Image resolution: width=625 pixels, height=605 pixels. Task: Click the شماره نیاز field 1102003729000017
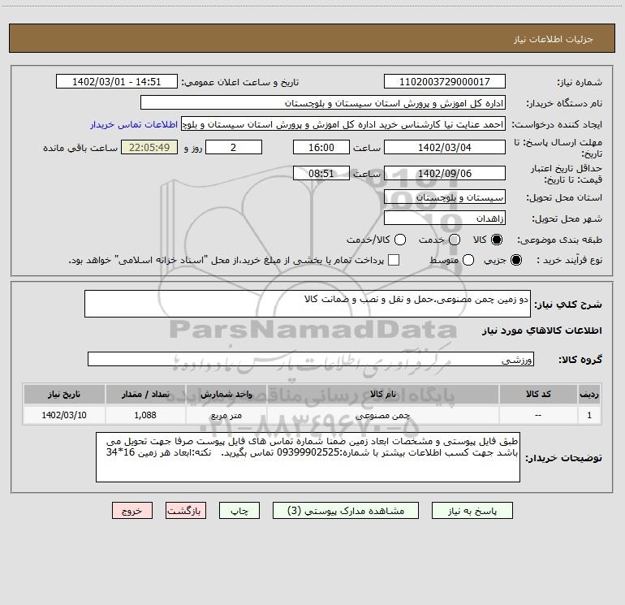pyautogui.click(x=445, y=82)
